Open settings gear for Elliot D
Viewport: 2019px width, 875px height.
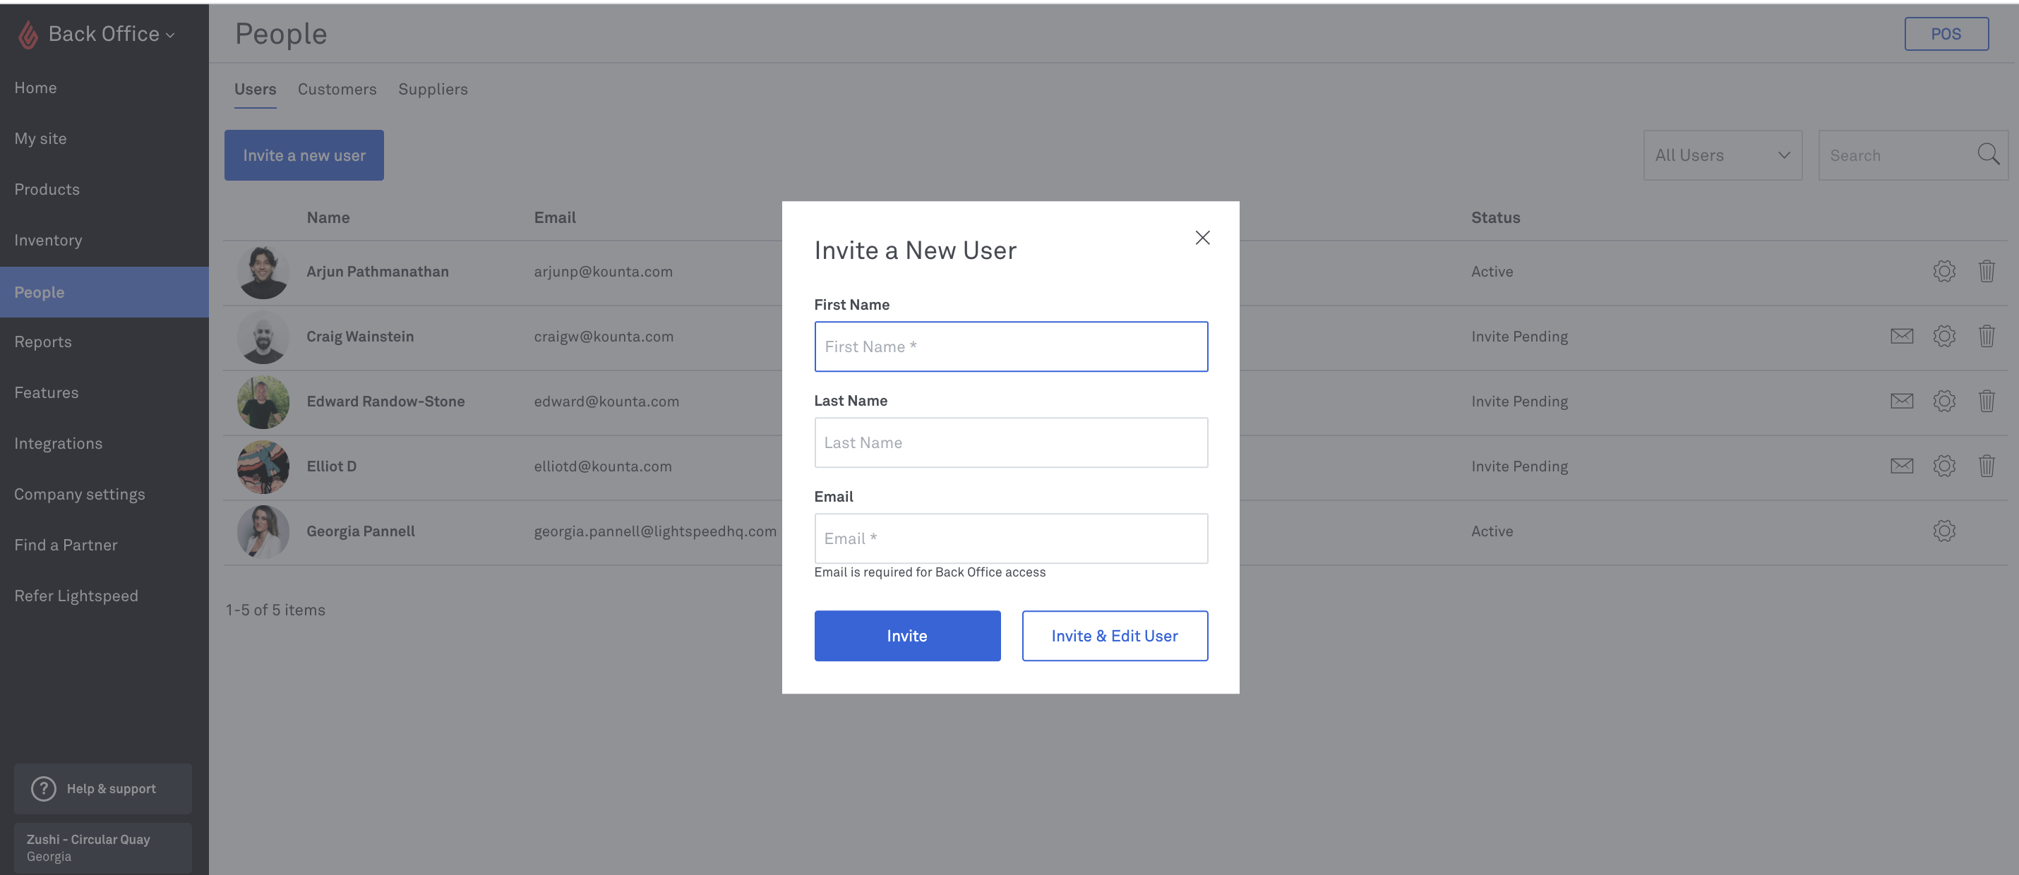[1943, 467]
